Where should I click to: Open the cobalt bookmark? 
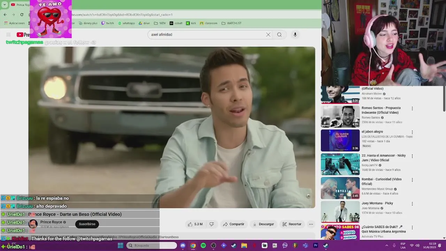[176, 23]
